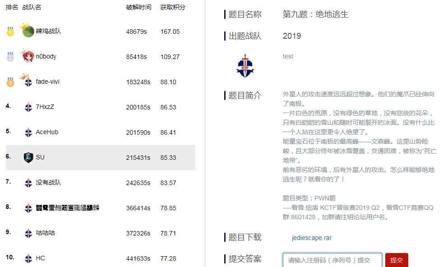Click the HC team badge icon

click(28, 258)
